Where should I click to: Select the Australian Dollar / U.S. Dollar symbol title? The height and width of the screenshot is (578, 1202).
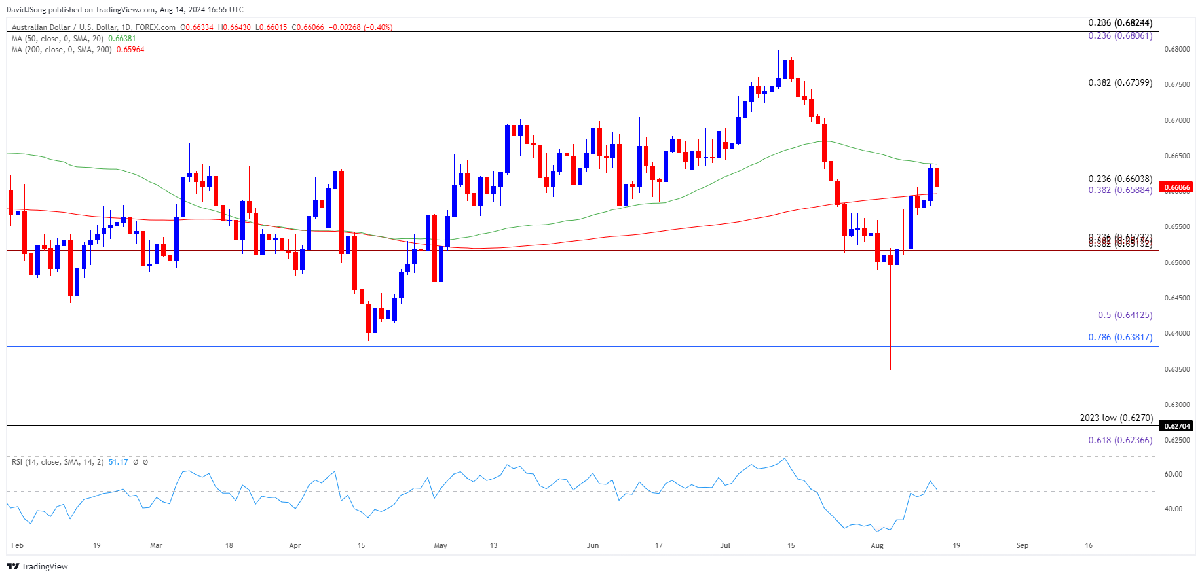pos(94,27)
